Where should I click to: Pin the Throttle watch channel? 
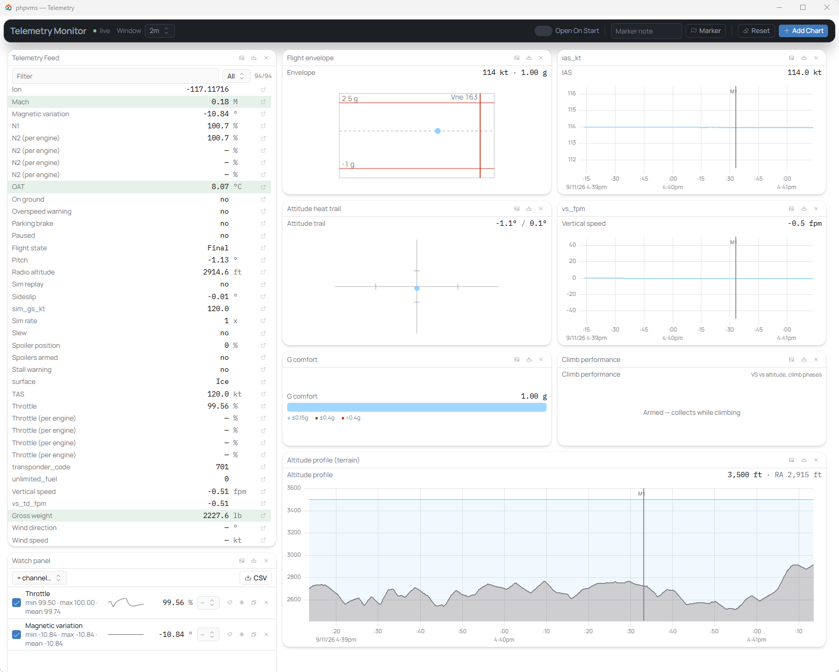click(x=230, y=603)
